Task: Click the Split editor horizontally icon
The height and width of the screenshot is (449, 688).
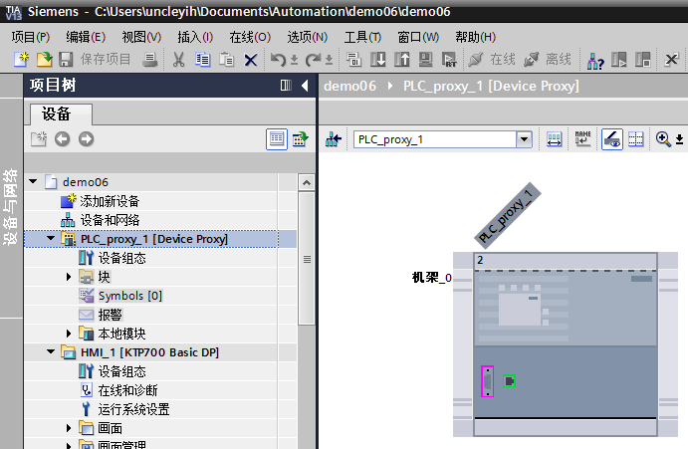Action: (643, 59)
